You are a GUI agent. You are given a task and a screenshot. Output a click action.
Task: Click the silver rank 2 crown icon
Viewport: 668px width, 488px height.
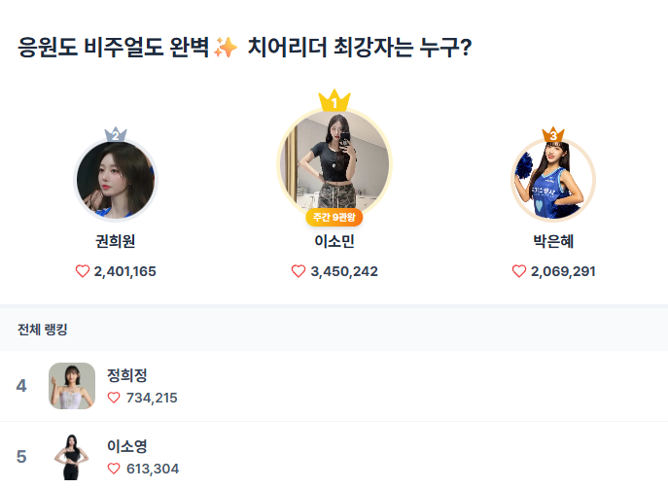(116, 134)
